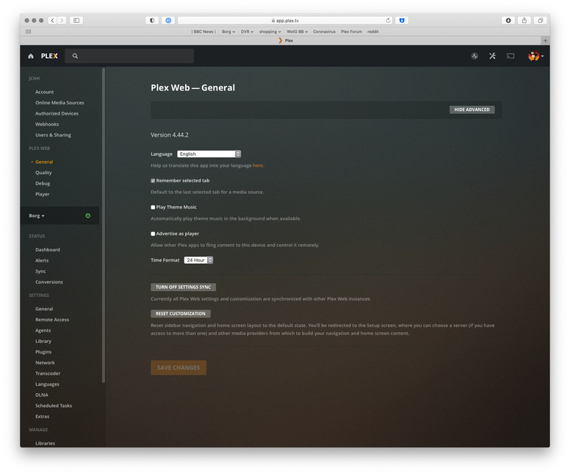The image size is (570, 474).
Task: Open the user avatar menu
Action: (x=535, y=56)
